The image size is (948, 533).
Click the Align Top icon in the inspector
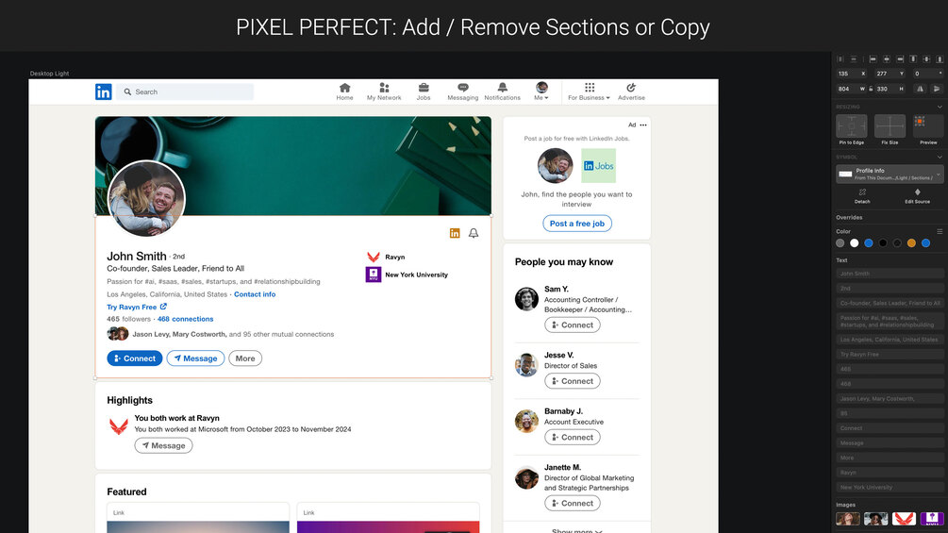(913, 59)
